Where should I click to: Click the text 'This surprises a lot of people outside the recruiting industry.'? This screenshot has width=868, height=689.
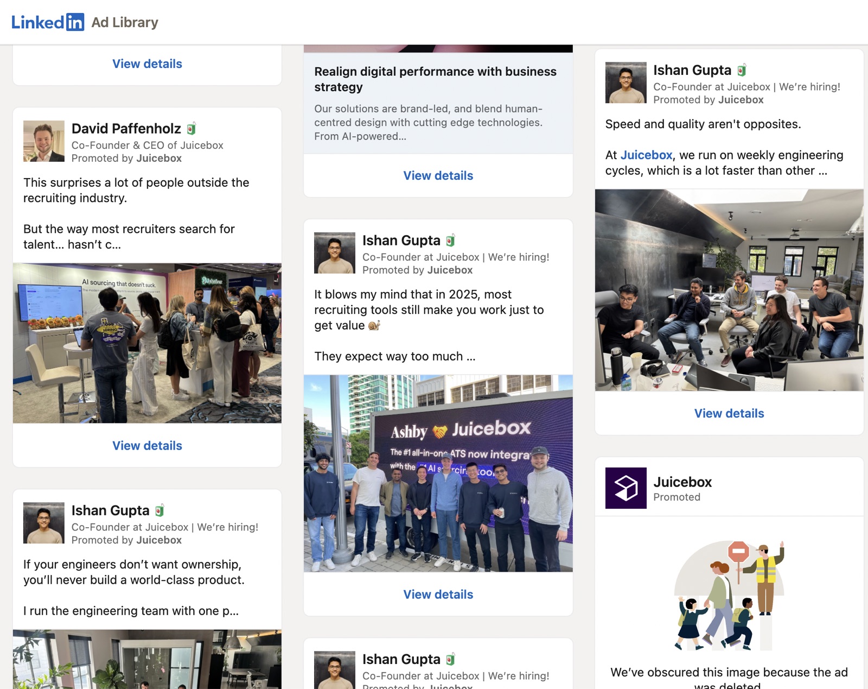pyautogui.click(x=136, y=191)
